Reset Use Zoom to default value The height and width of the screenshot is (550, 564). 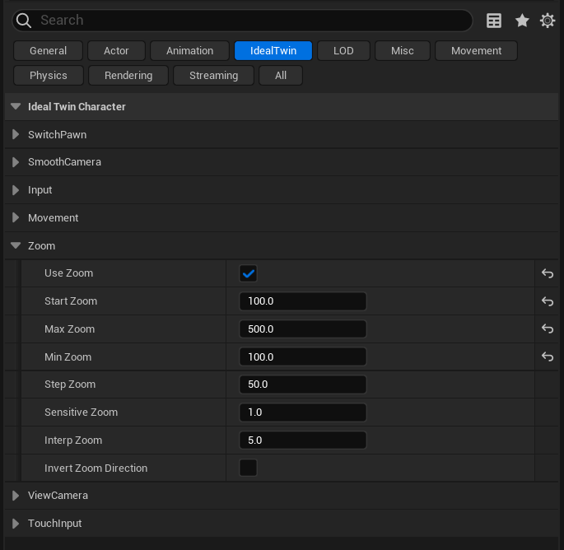pos(547,273)
